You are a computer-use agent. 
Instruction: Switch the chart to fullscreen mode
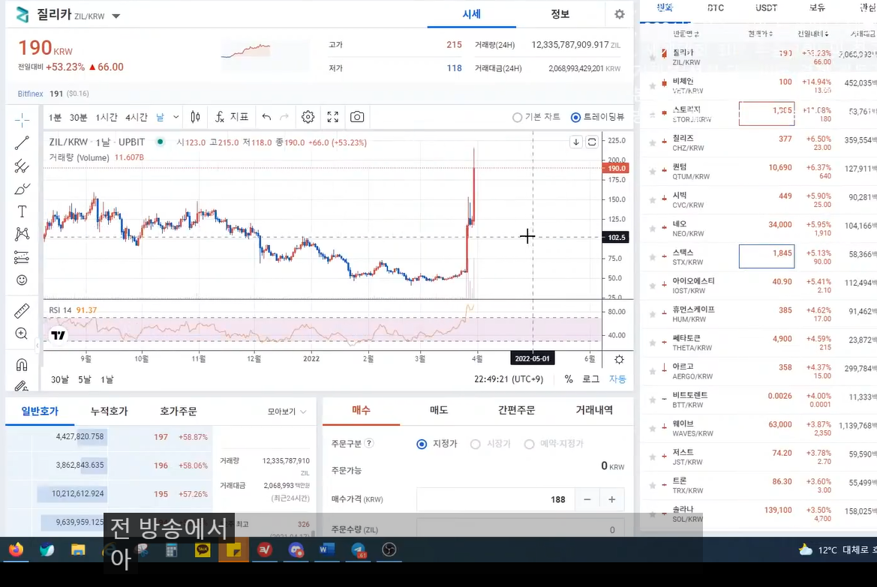333,117
